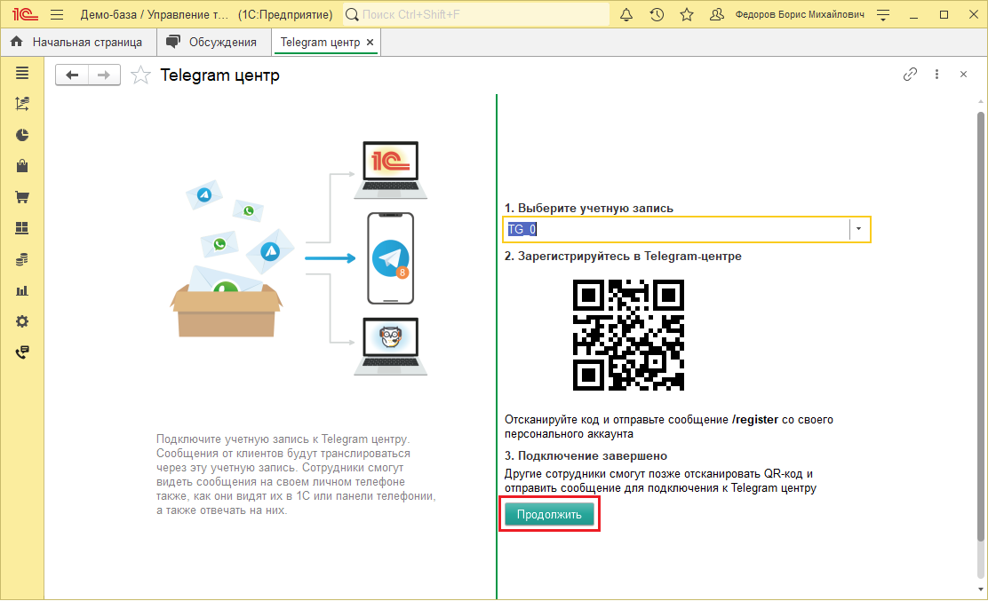Click the vertical scrollbar of the form
This screenshot has height=601, width=988.
(980, 320)
